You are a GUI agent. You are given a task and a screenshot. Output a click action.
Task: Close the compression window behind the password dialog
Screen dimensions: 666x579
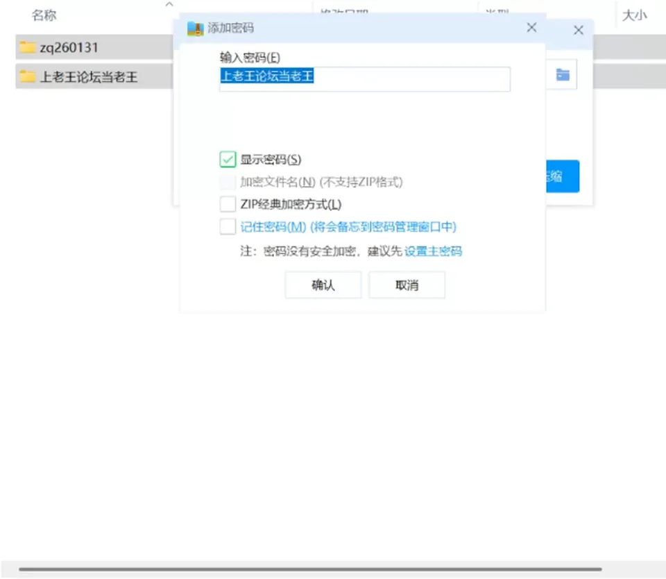click(578, 30)
